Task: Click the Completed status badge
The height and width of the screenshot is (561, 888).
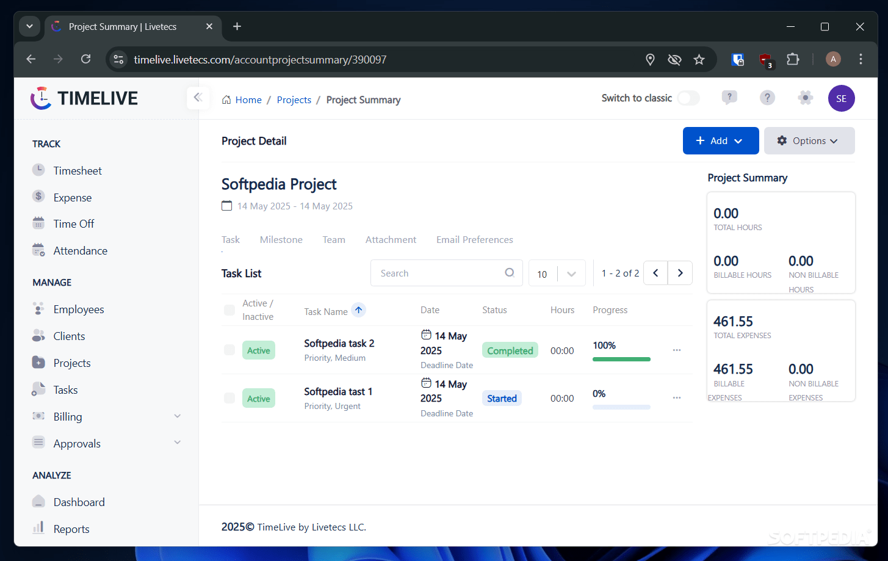Action: [510, 350]
